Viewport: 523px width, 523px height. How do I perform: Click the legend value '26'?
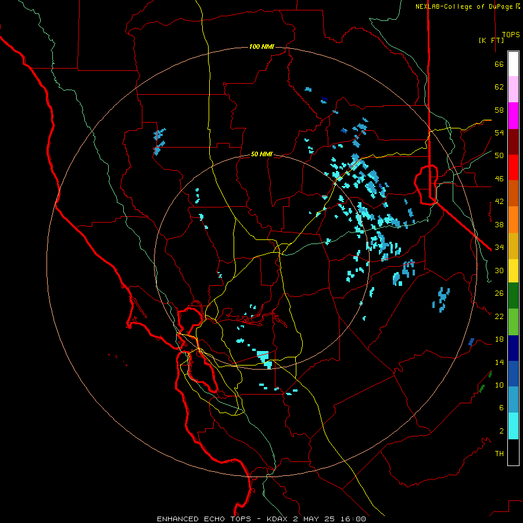coord(499,293)
